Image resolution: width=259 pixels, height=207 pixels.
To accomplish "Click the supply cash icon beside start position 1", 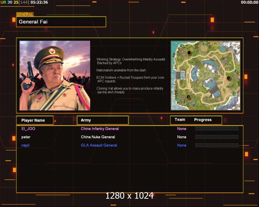I will coord(237,71).
